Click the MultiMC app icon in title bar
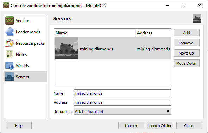 pyautogui.click(x=6, y=5)
